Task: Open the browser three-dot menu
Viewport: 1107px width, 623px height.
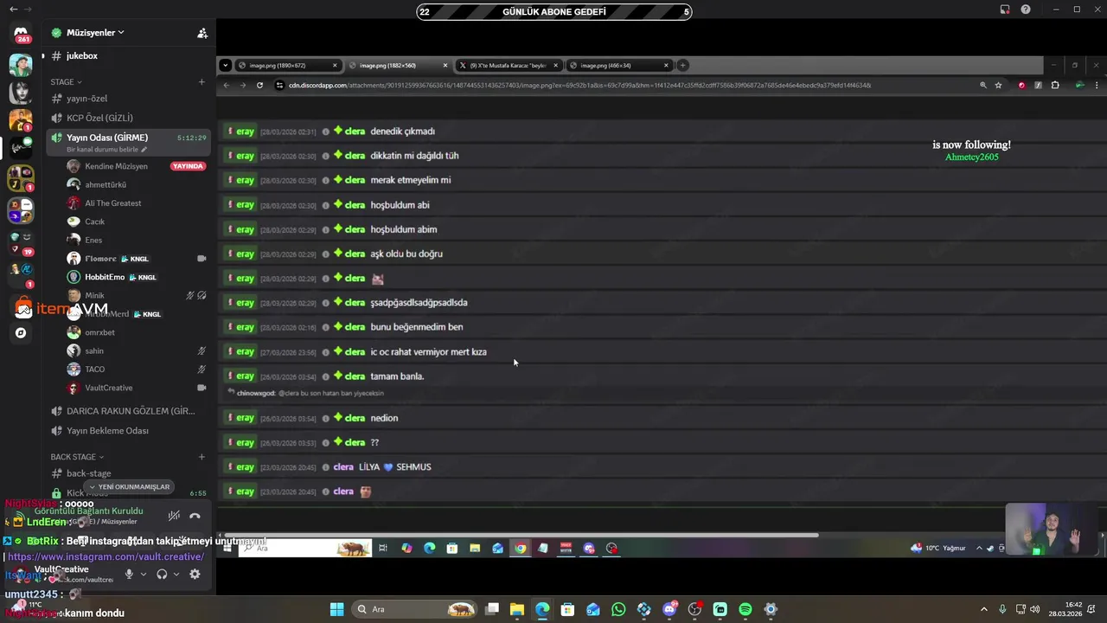Action: coord(1097,85)
